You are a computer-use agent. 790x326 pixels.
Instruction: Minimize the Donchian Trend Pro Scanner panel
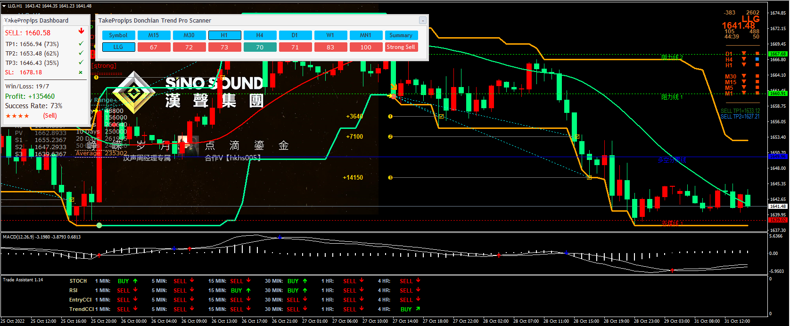pyautogui.click(x=423, y=20)
